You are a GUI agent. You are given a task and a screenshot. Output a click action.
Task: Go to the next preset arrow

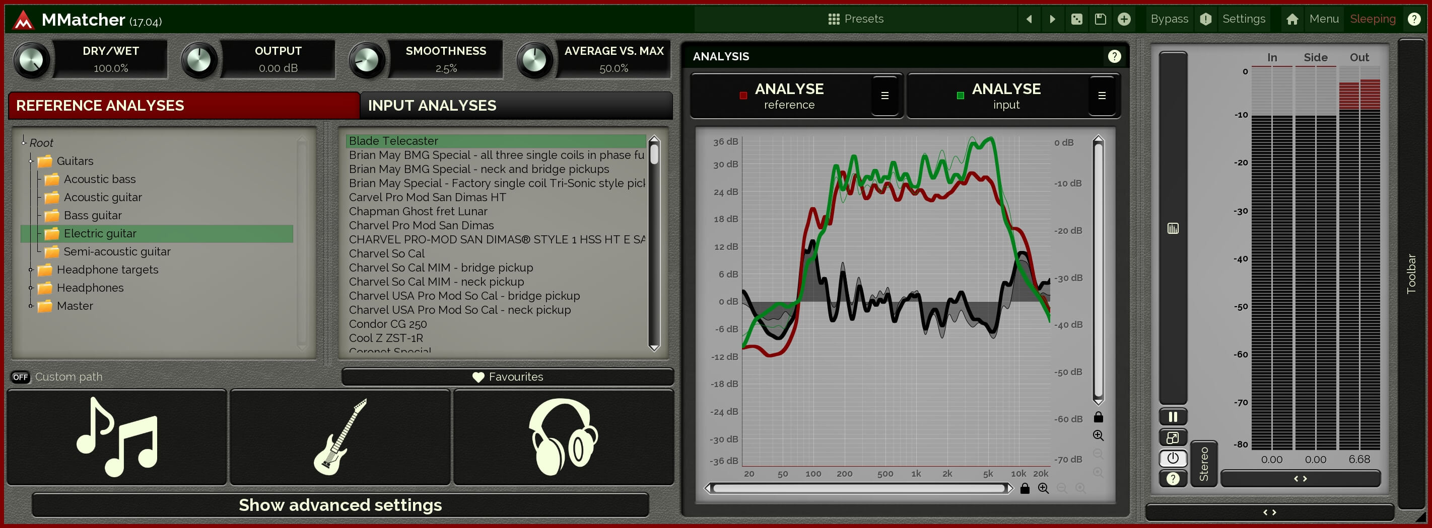[1052, 20]
